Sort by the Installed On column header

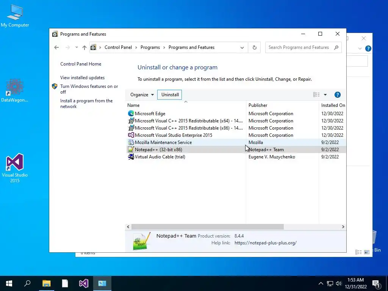coord(333,105)
